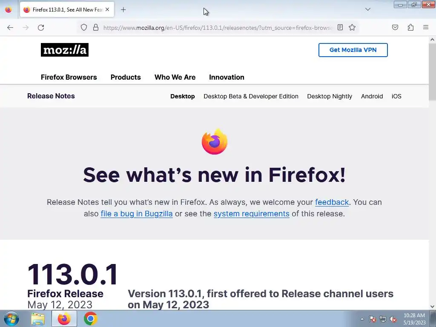Open the Innovation menu
This screenshot has width=436, height=327.
227,77
